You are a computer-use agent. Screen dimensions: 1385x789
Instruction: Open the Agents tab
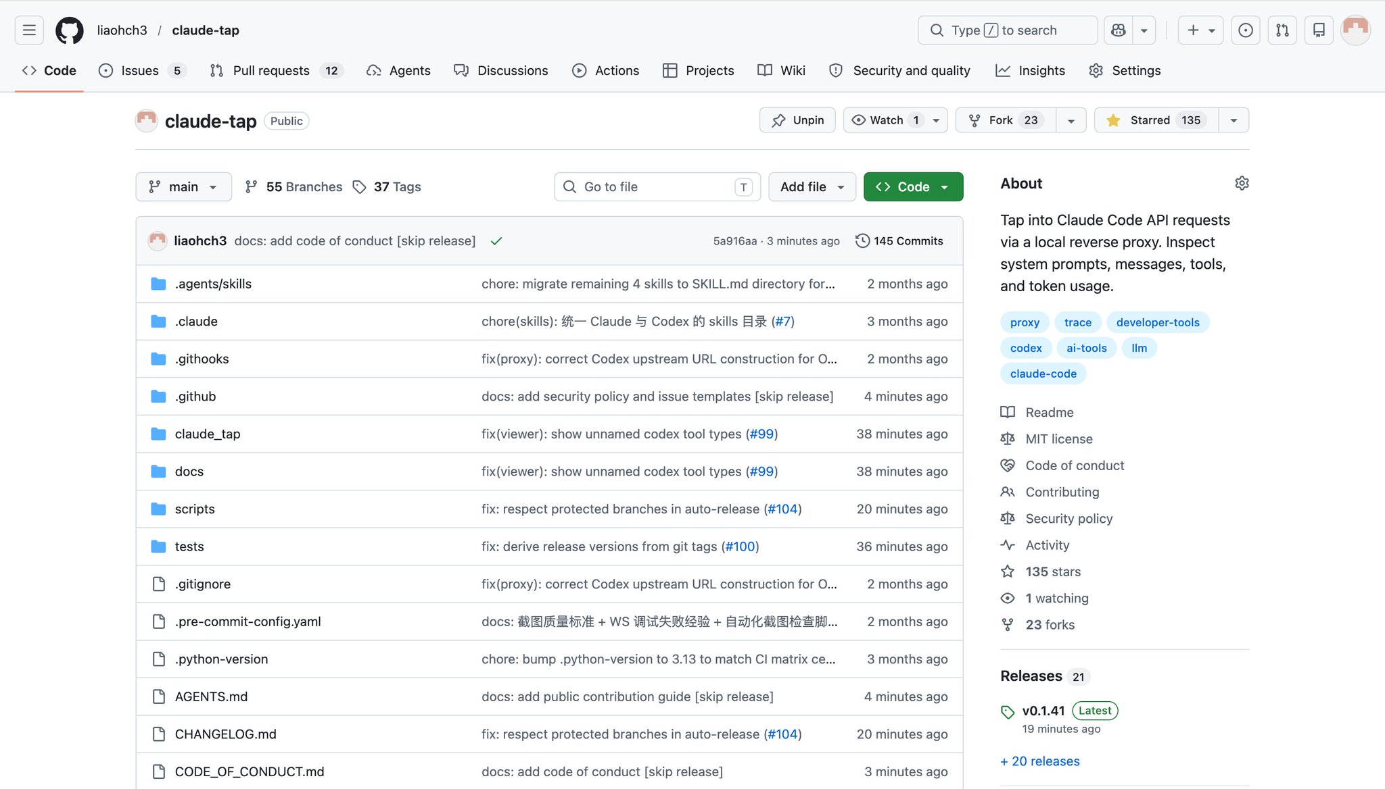(x=398, y=70)
